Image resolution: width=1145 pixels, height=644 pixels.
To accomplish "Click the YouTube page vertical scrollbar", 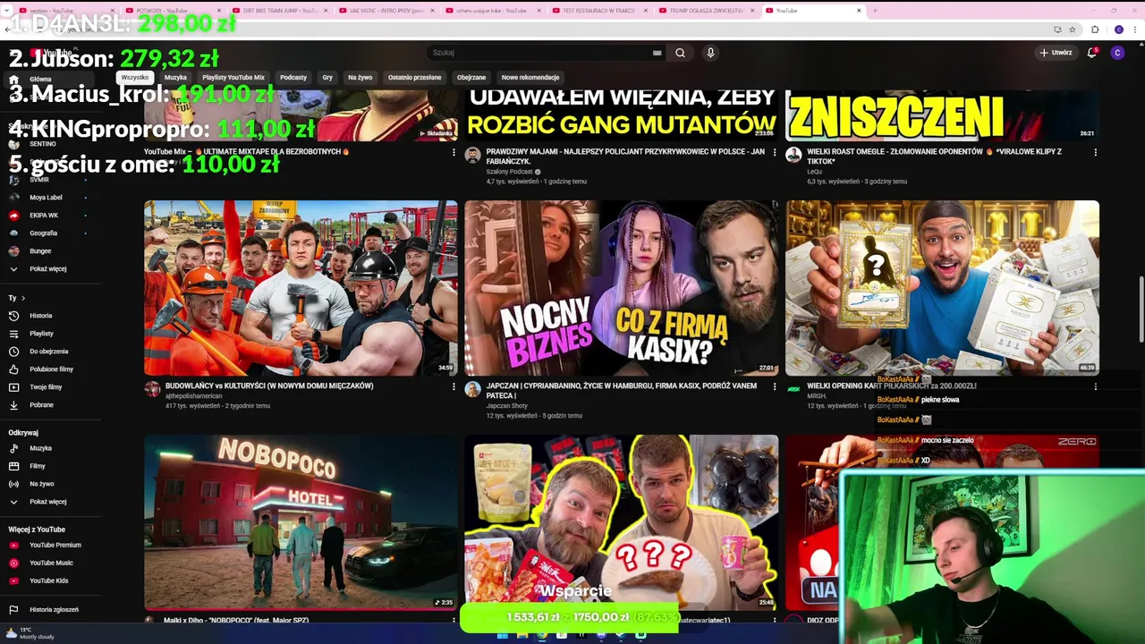I will [x=1141, y=309].
